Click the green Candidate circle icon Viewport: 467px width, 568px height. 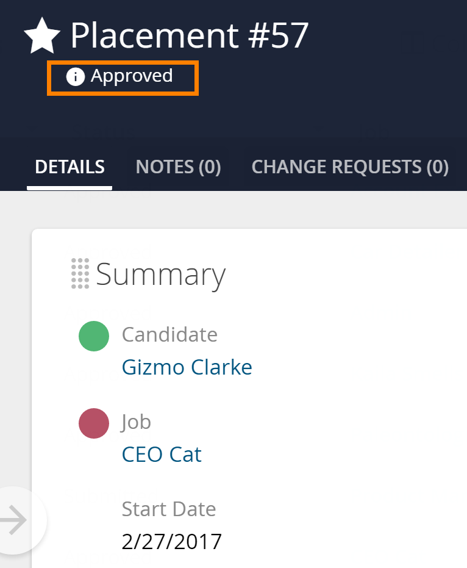(94, 336)
